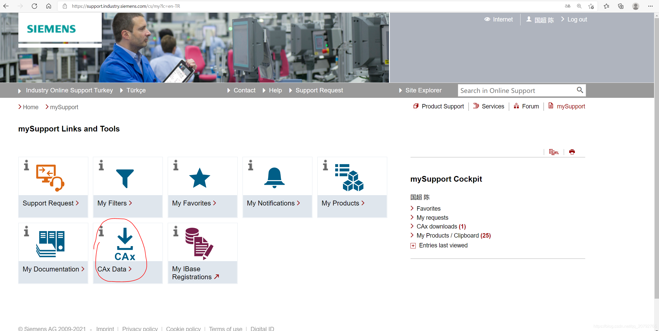
Task: Open the browser profile avatar
Action: [x=636, y=6]
